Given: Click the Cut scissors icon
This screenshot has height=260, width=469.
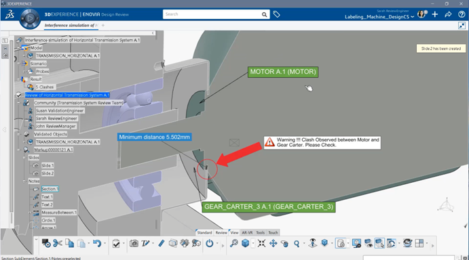Looking at the screenshot, I should click(x=58, y=243).
